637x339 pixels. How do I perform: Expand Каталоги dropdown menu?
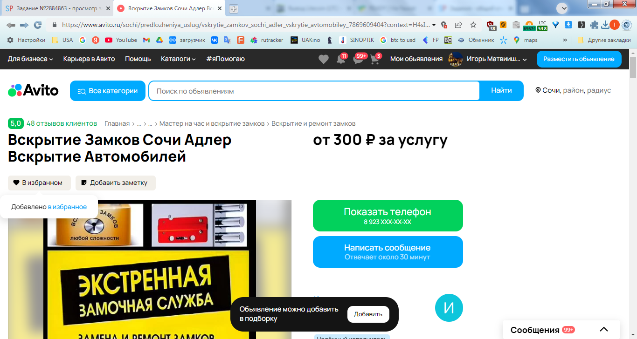[178, 59]
